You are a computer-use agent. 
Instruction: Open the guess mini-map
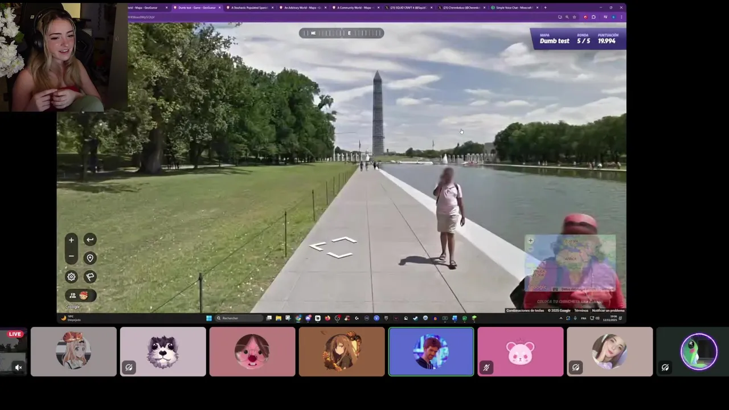(570, 263)
